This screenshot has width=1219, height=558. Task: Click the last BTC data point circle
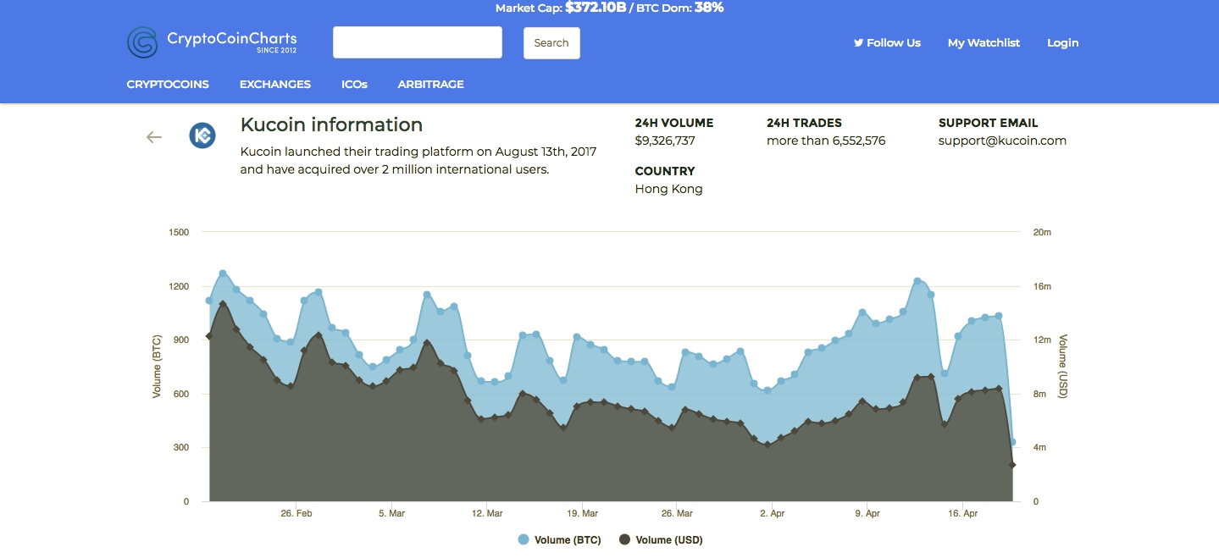[1012, 442]
